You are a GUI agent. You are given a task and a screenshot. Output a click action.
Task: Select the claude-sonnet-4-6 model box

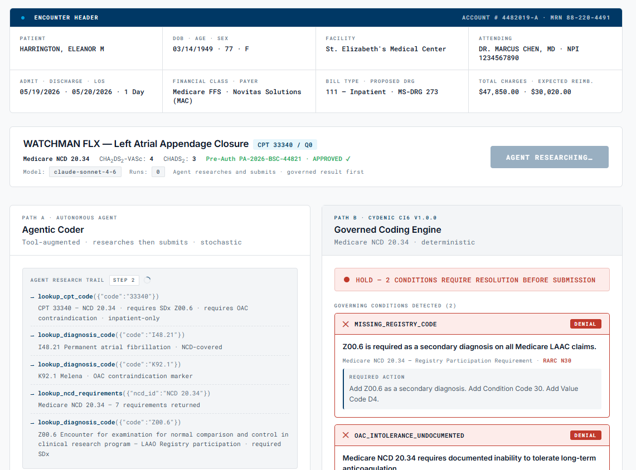click(85, 172)
